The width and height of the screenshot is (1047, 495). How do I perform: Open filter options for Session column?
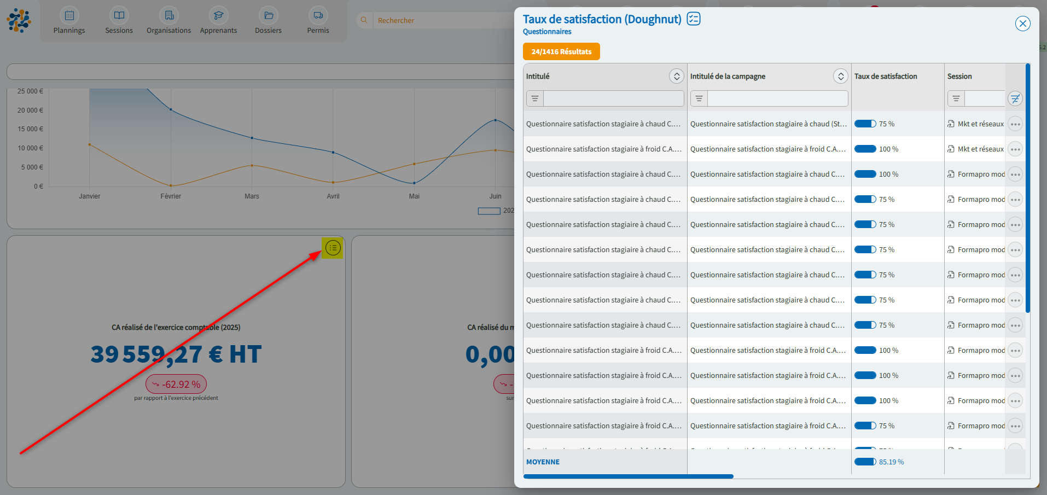956,98
